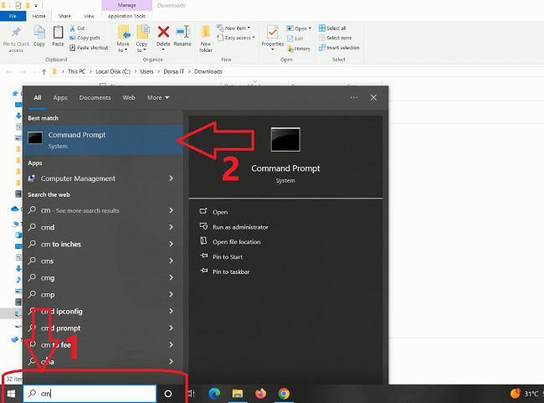Click the Up arrow in Explorer navigation
The image size is (544, 403).
click(44, 72)
